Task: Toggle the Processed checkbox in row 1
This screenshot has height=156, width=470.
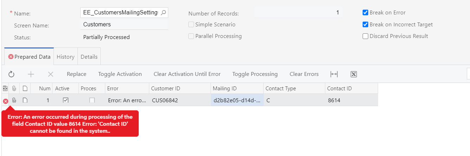Action: point(92,100)
